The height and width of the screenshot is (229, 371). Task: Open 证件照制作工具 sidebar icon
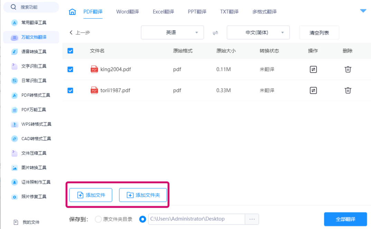15,182
